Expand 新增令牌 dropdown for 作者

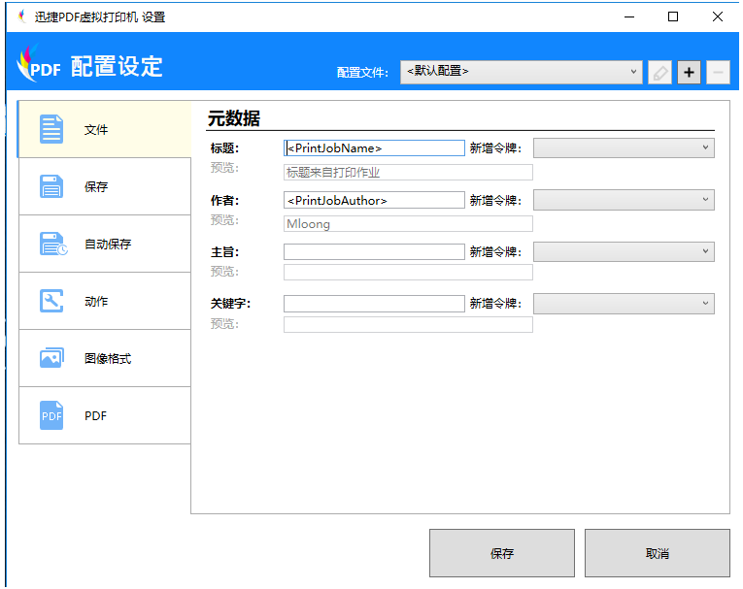(624, 200)
